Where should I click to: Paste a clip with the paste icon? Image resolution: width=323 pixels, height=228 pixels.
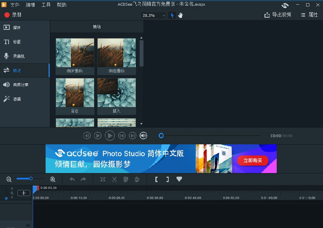137,179
